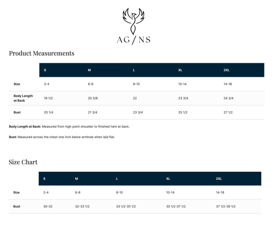274x229 pixels.
Task: Click the AG/NS brand name text
Action: tap(133, 40)
